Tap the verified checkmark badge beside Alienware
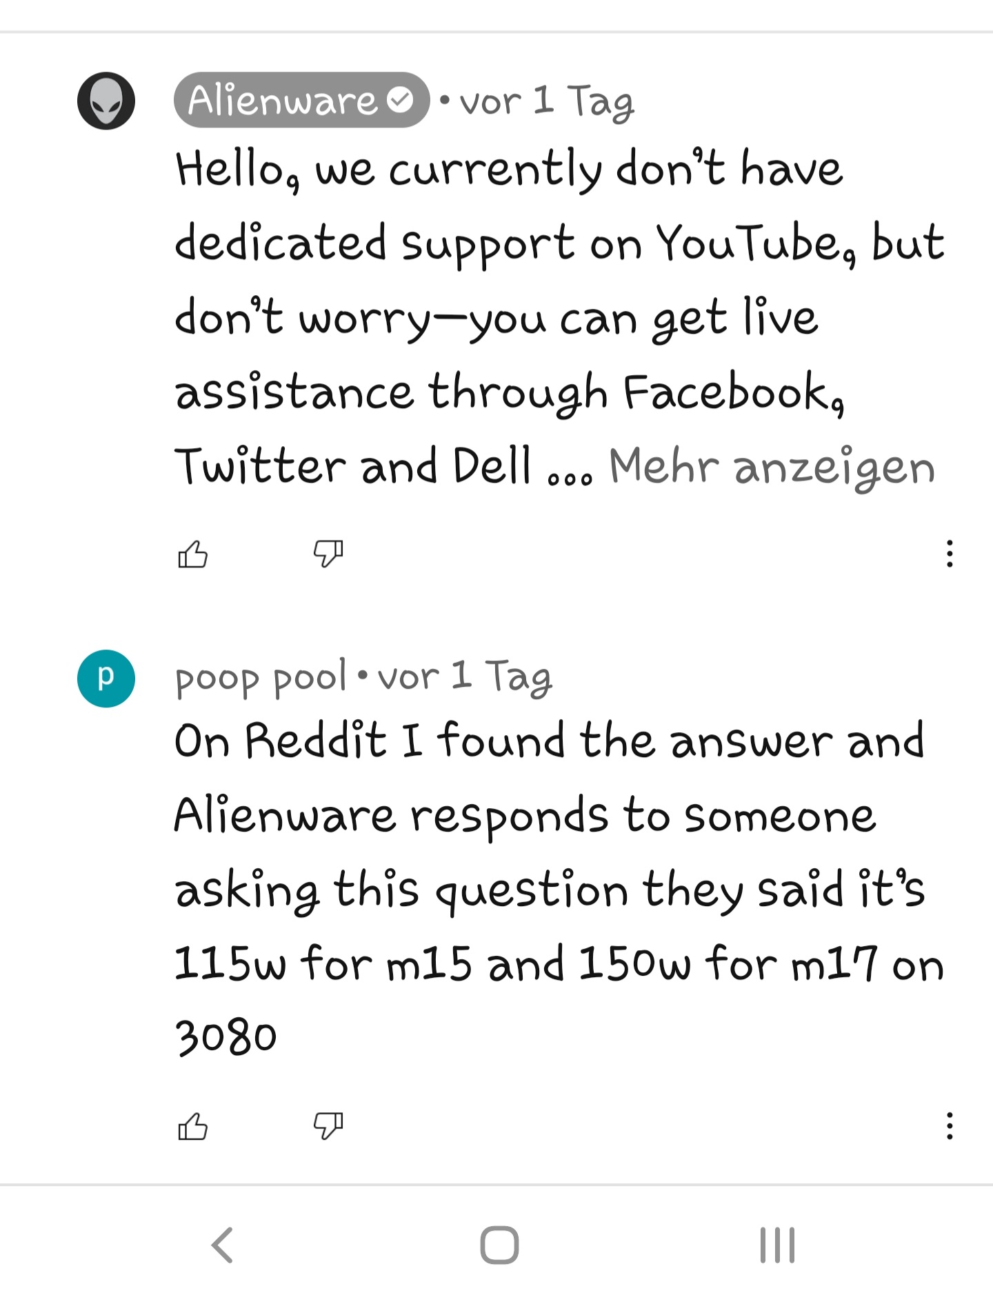Viewport: 993px width, 1302px height. [400, 100]
